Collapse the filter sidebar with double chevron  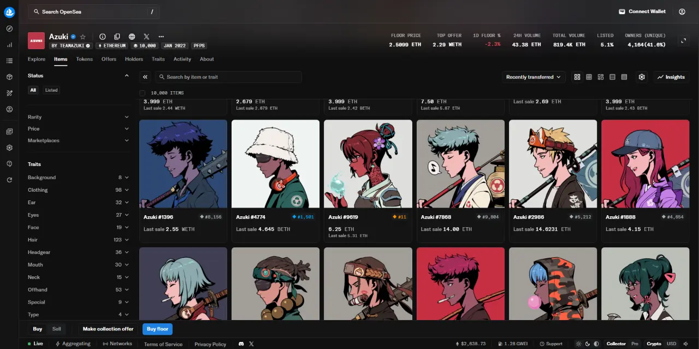145,77
